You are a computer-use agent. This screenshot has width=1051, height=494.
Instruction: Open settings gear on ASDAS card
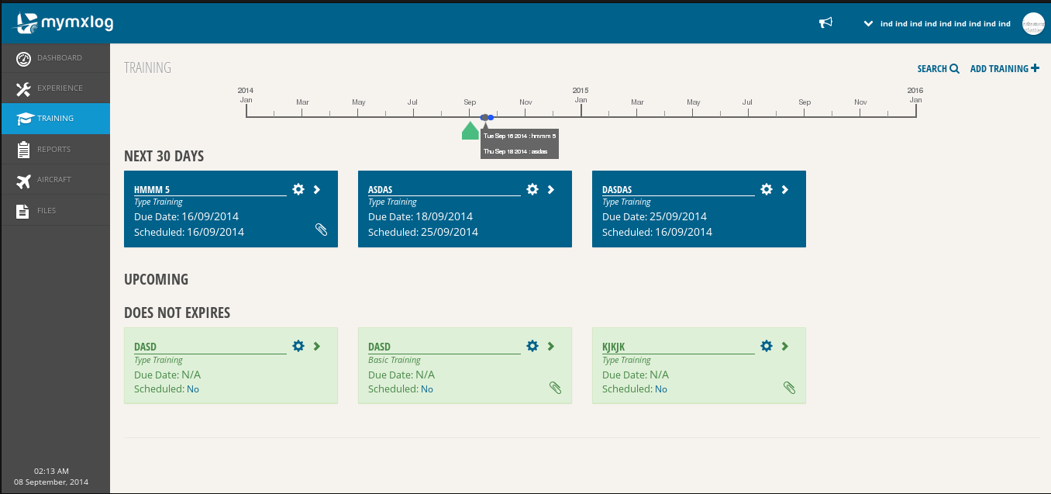click(532, 189)
